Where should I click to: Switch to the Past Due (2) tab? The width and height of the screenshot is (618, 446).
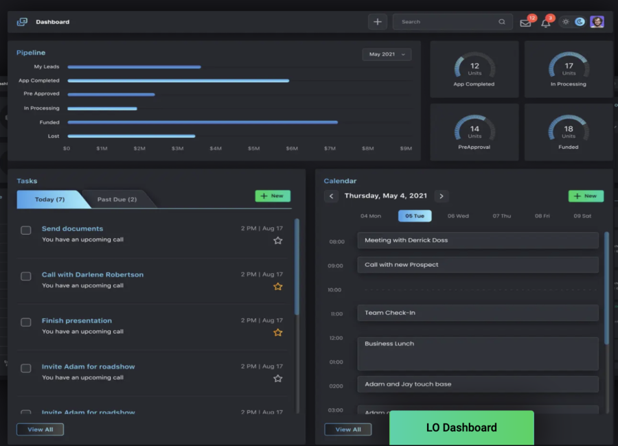pos(117,200)
